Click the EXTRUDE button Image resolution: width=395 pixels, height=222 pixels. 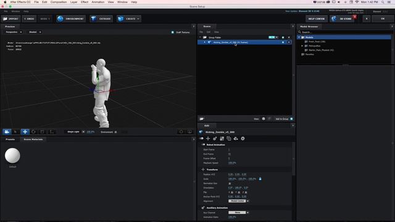click(x=101, y=18)
